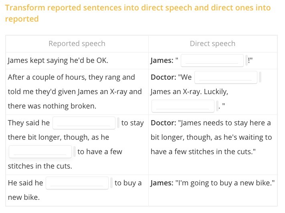Focus the blank following 'Doctor: "We'

226,77
